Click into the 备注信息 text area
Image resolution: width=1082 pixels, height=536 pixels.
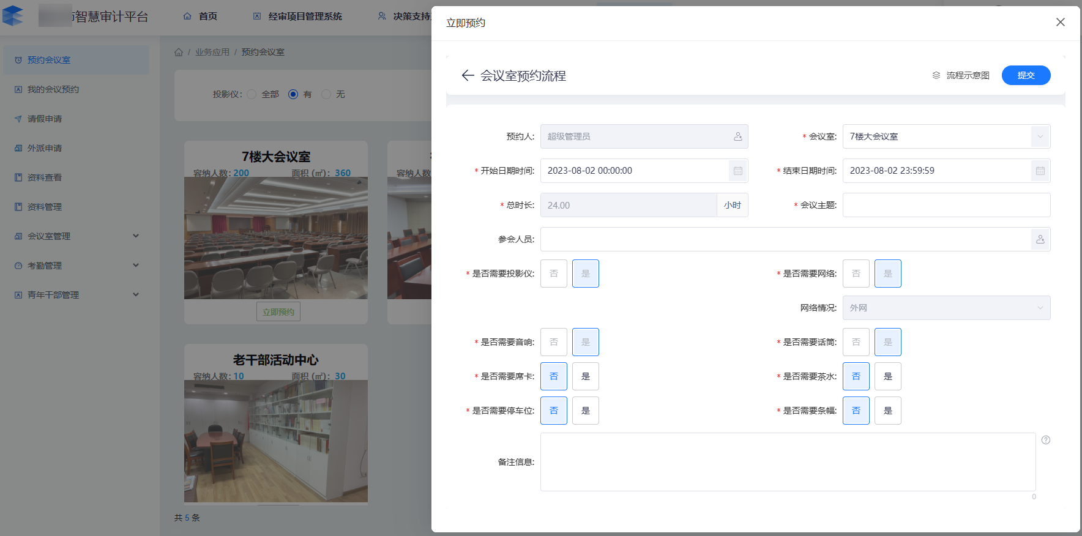788,462
